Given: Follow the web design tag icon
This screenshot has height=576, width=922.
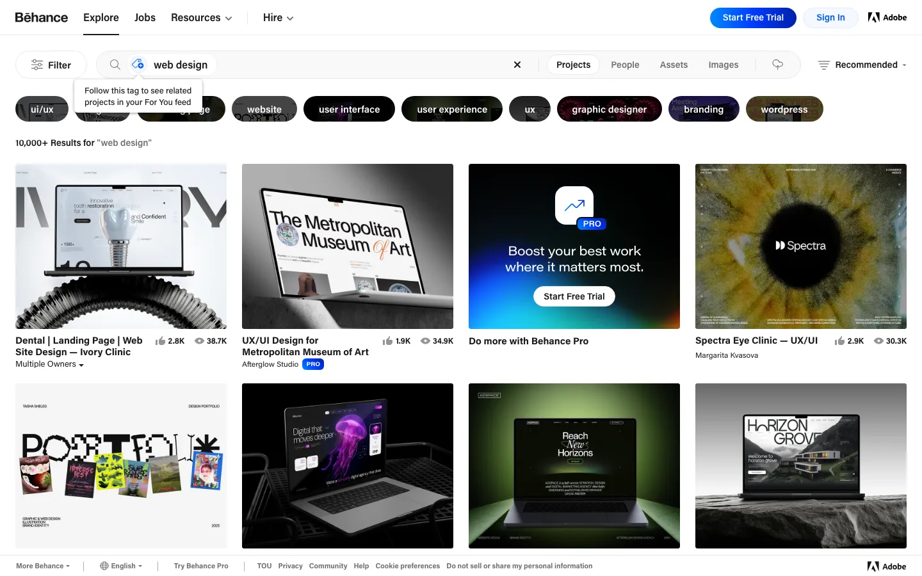Looking at the screenshot, I should coord(138,65).
